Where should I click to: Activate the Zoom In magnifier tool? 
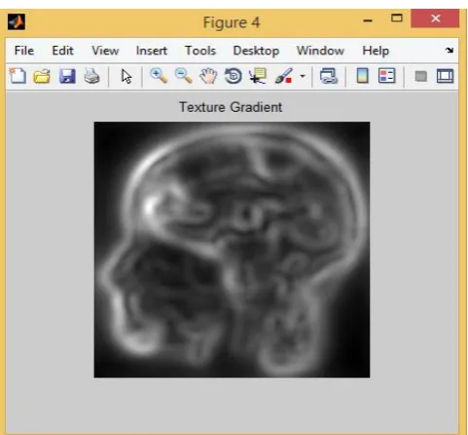159,76
